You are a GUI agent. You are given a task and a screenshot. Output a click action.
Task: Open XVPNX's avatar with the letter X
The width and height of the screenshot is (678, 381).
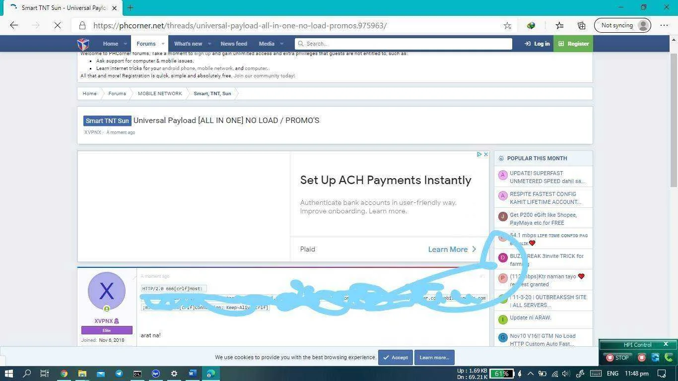pos(107,291)
